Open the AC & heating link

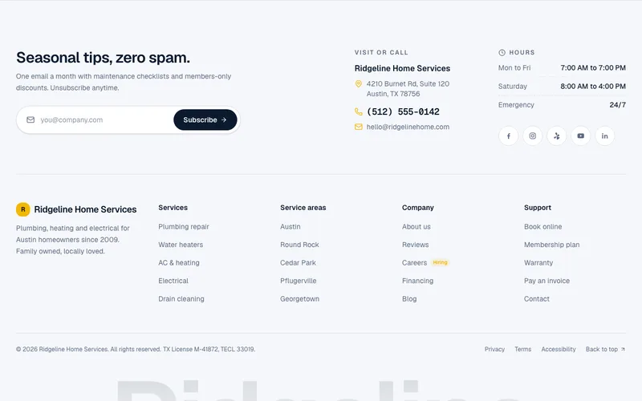pos(179,263)
